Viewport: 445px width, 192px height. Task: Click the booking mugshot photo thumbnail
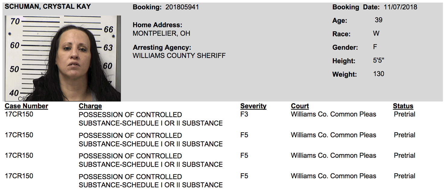63,59
